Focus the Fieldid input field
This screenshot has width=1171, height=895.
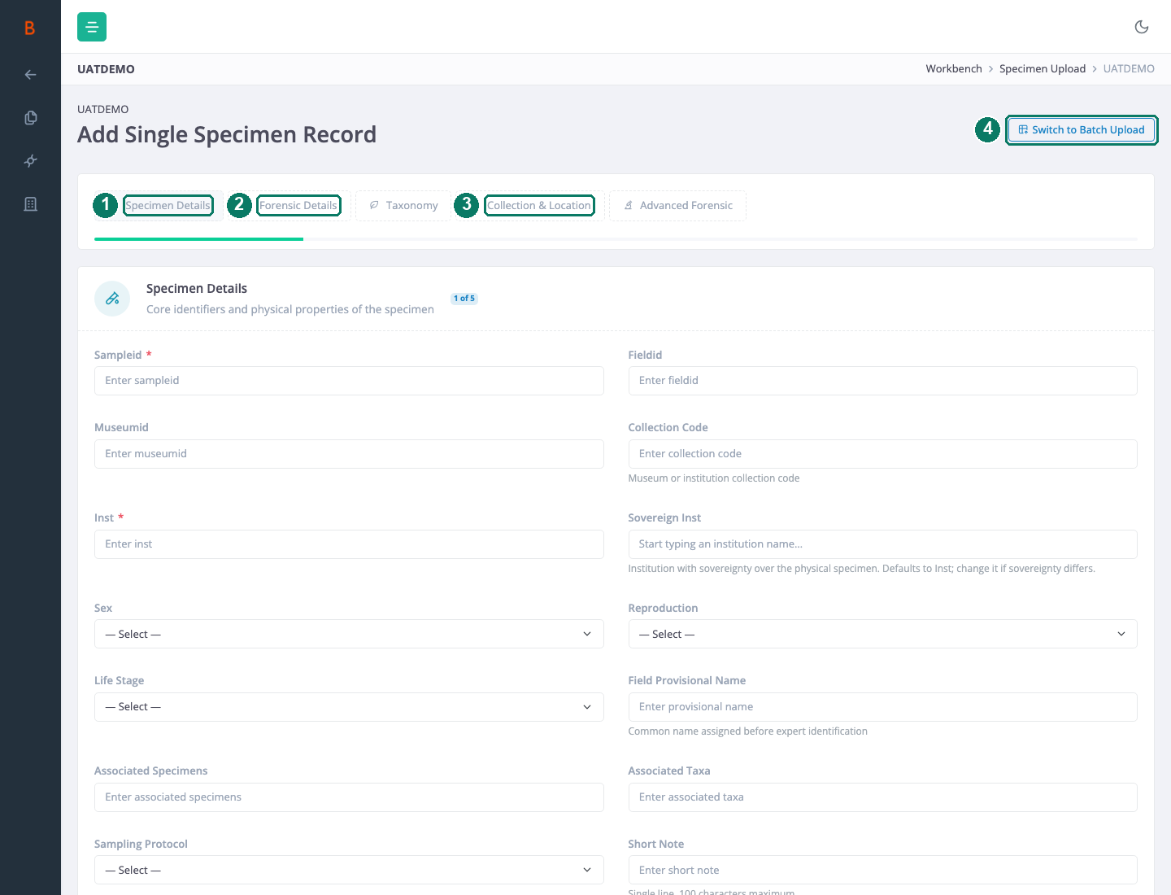tap(882, 381)
